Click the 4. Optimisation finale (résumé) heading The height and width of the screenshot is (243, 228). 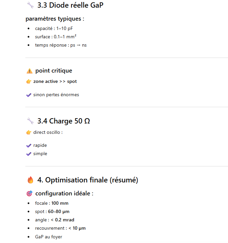pyautogui.click(x=88, y=180)
